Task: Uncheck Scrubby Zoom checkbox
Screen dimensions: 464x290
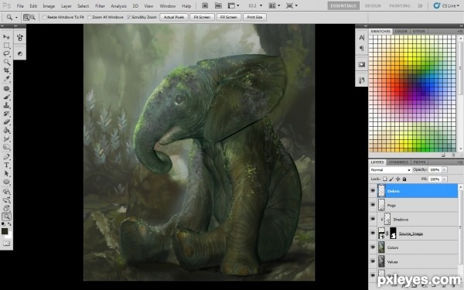Action: [129, 17]
